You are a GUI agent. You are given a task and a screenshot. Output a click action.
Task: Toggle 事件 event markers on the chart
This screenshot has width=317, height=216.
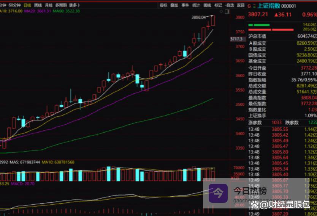point(185,5)
